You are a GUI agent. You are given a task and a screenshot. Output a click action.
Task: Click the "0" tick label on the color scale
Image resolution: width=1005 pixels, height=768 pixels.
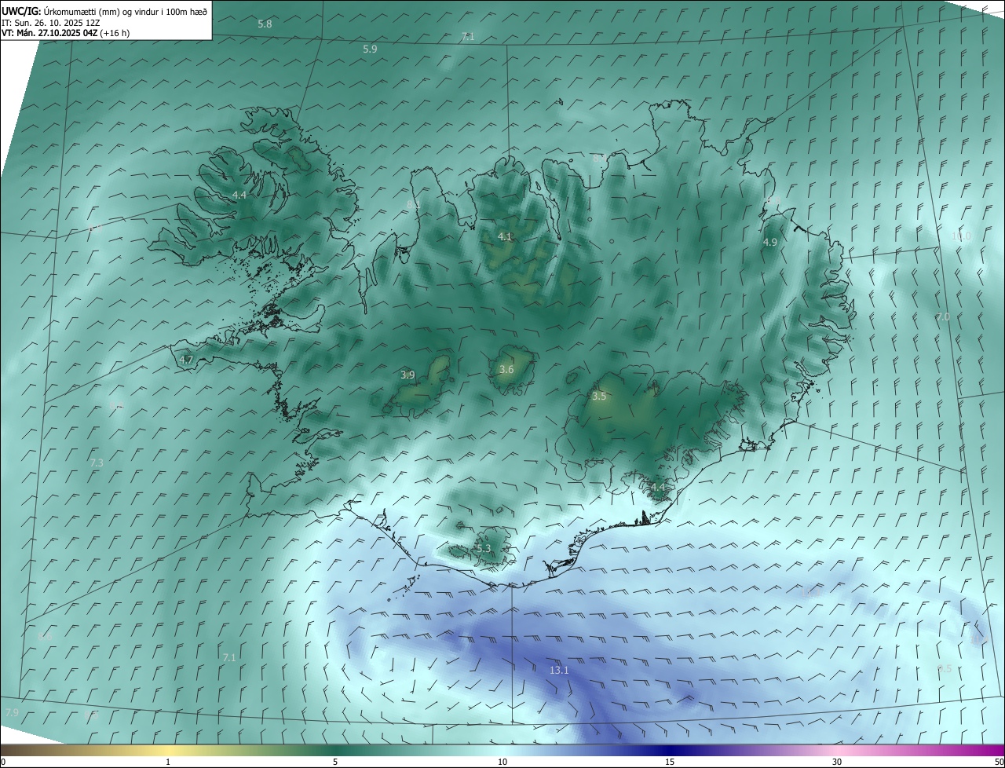click(x=3, y=763)
